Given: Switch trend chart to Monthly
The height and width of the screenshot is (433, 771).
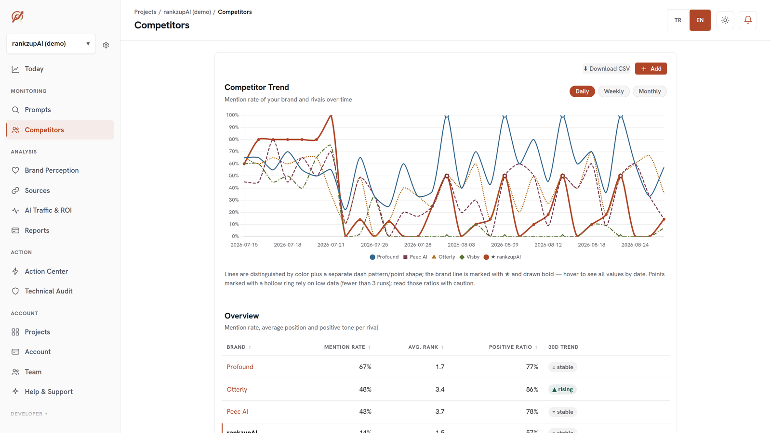Looking at the screenshot, I should [x=650, y=91].
